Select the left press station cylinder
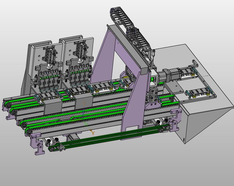 coord(50,57)
